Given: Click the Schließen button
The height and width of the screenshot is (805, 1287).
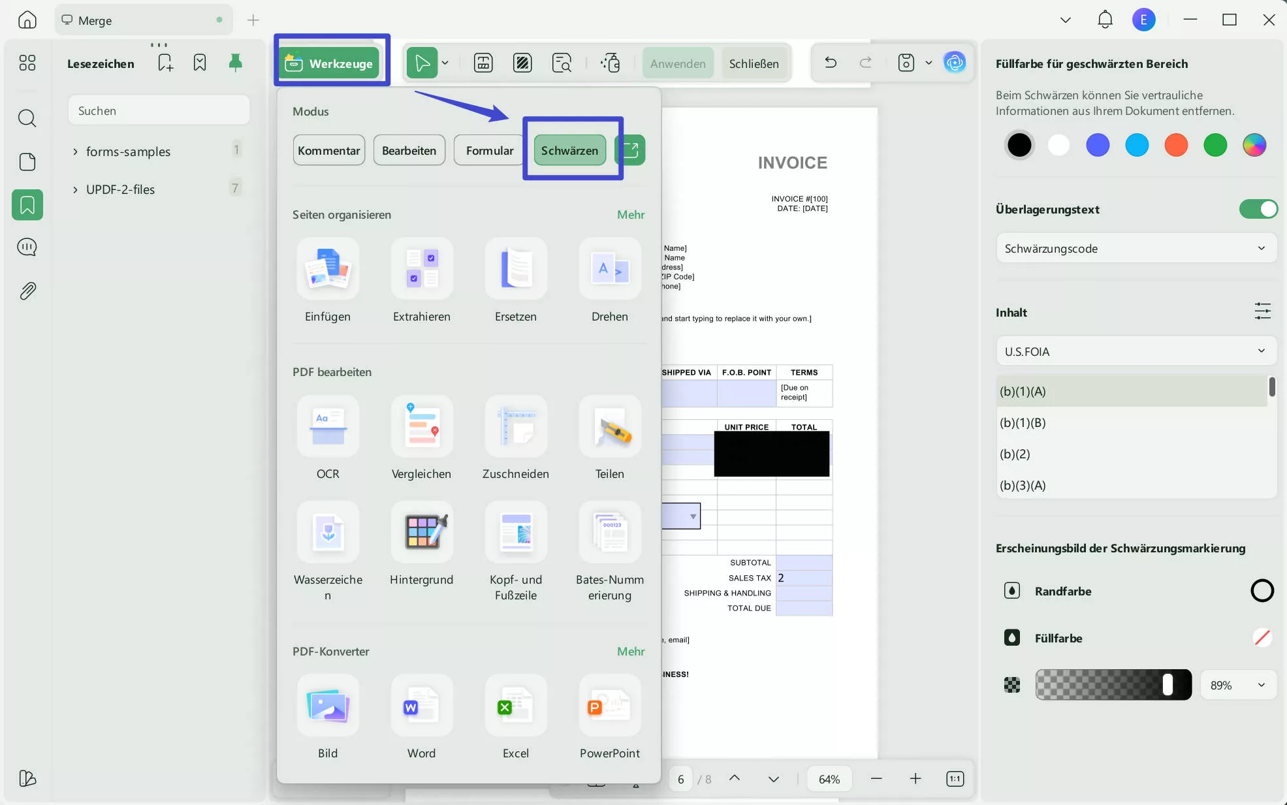Looking at the screenshot, I should (754, 63).
